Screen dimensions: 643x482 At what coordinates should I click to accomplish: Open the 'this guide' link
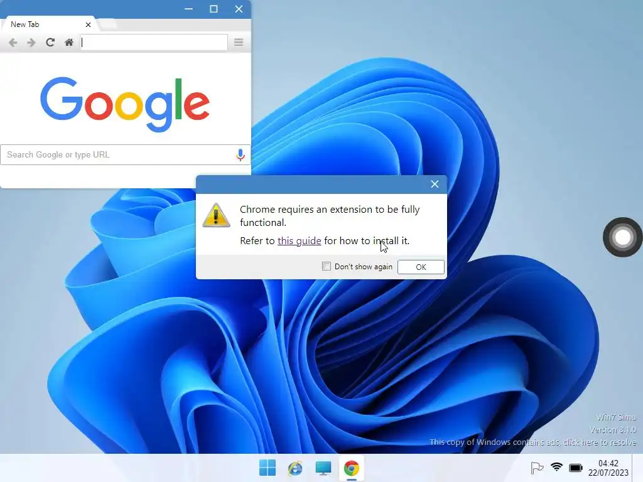[x=300, y=241]
